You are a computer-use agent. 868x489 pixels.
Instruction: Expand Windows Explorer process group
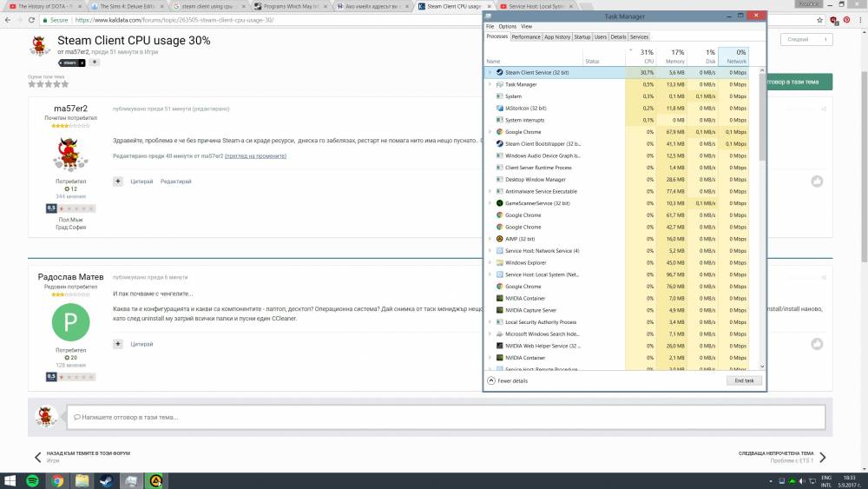click(x=490, y=262)
